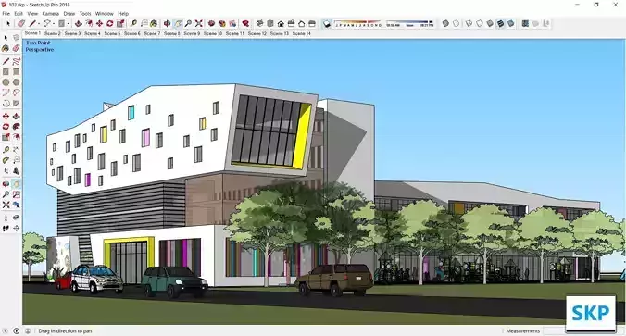This screenshot has width=626, height=336.
Task: Switch to Front view house icon
Action: click(x=281, y=23)
